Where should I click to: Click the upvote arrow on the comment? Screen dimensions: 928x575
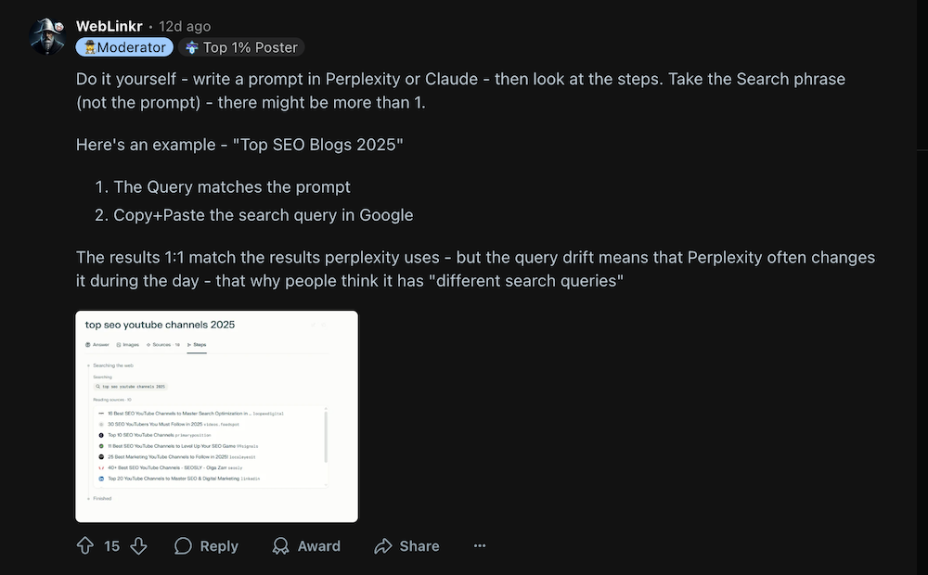[x=84, y=546]
